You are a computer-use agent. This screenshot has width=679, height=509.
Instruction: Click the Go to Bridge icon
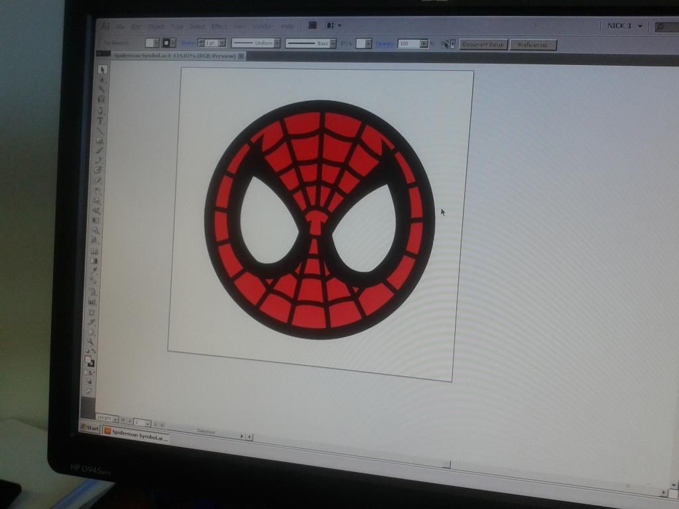pyautogui.click(x=312, y=26)
